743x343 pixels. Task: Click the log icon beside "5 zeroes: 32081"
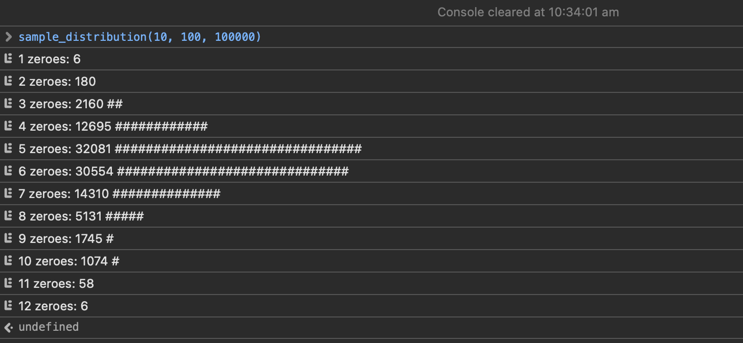pyautogui.click(x=8, y=149)
